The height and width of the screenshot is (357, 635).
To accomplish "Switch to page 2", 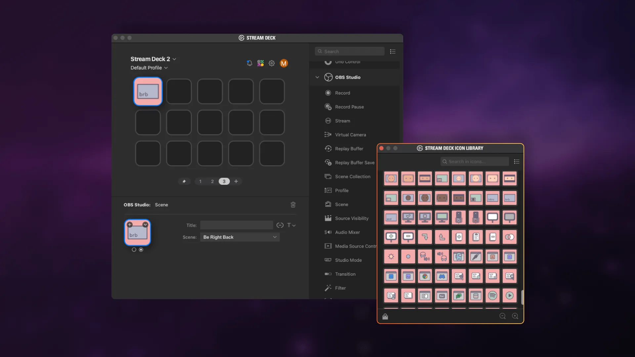I will click(212, 181).
